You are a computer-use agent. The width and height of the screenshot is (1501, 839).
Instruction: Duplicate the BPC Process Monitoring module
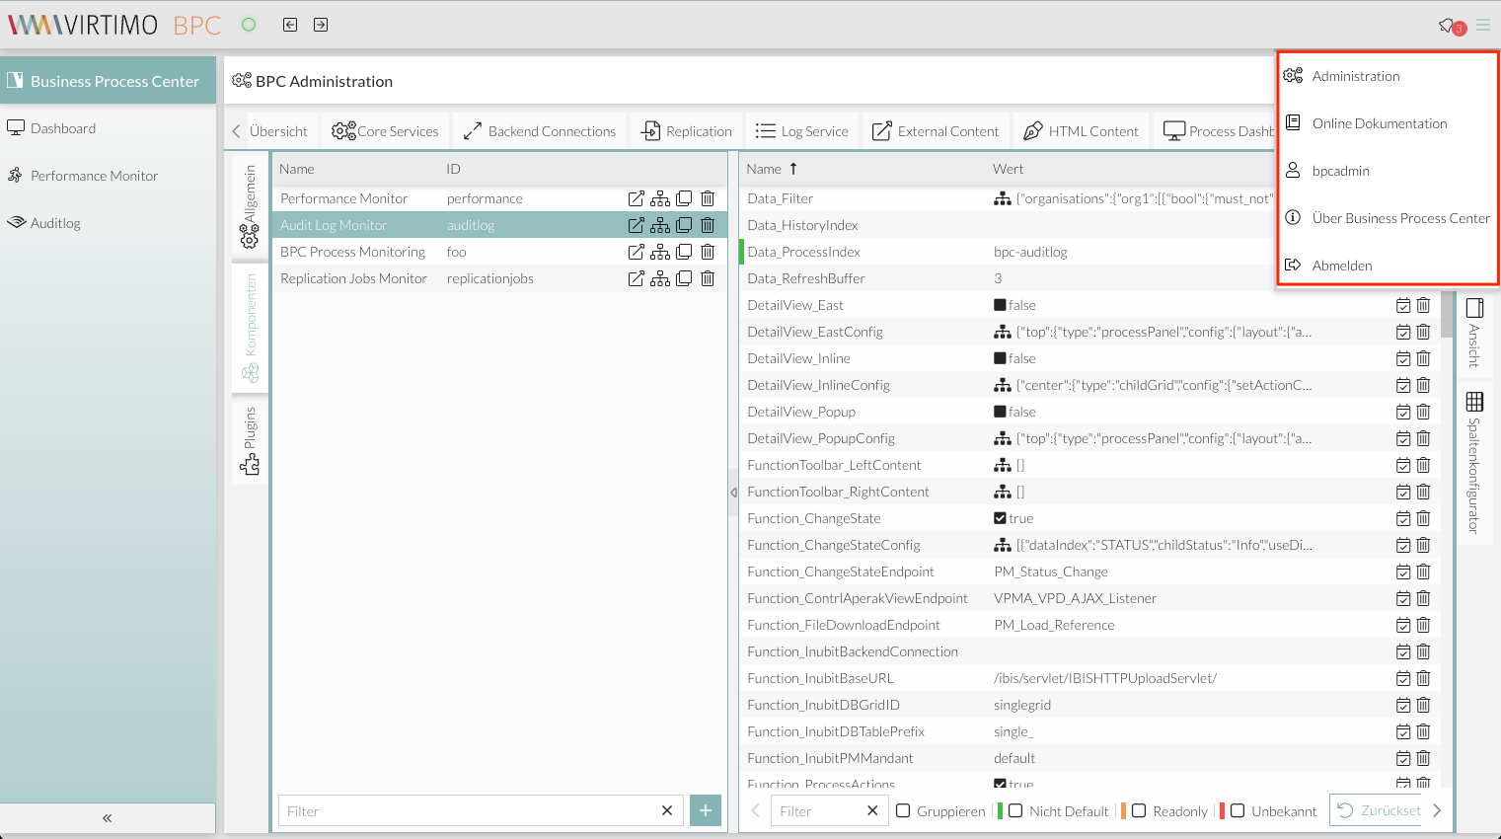click(x=684, y=252)
